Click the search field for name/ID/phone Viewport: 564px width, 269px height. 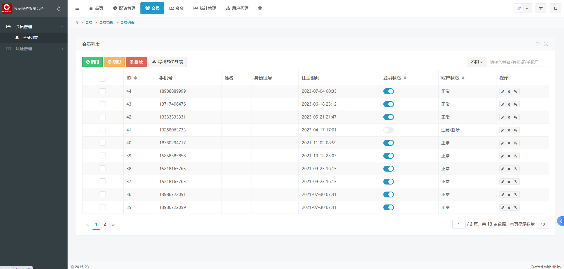517,62
